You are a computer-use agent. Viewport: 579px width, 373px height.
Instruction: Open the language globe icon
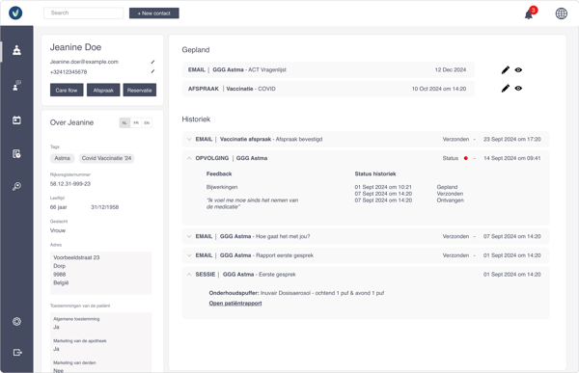pyautogui.click(x=562, y=13)
